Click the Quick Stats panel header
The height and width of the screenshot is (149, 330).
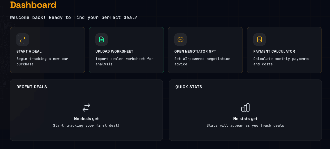pyautogui.click(x=189, y=87)
